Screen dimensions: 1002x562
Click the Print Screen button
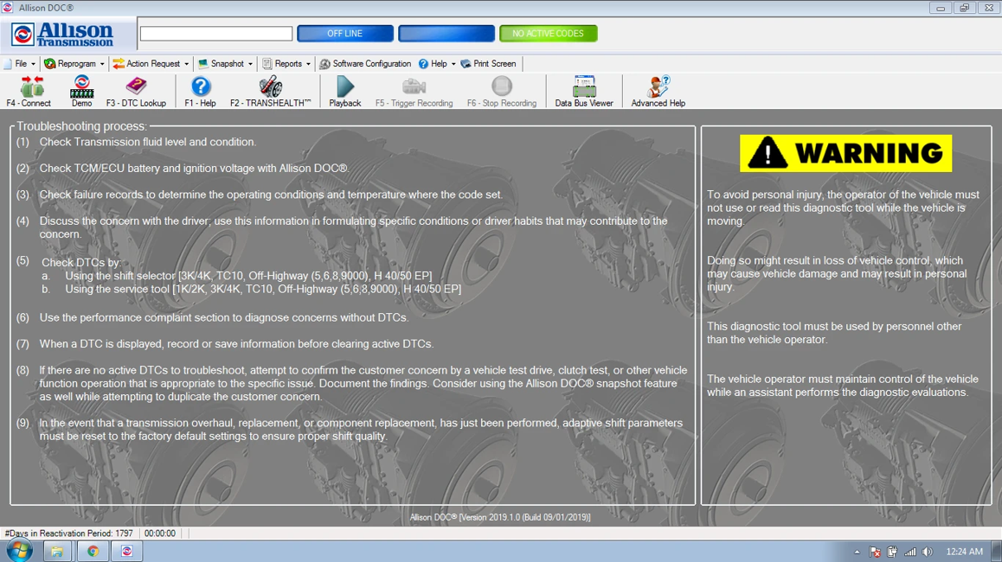(488, 64)
